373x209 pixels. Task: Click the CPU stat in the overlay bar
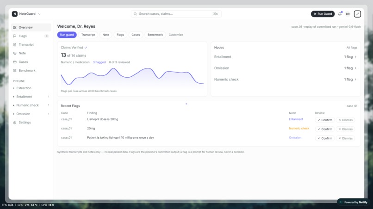48,205
